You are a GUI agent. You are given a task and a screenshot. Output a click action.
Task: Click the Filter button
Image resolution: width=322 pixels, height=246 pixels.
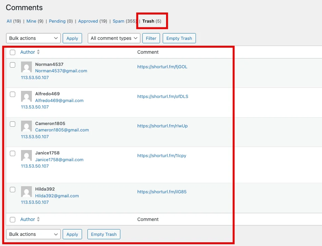(x=151, y=38)
